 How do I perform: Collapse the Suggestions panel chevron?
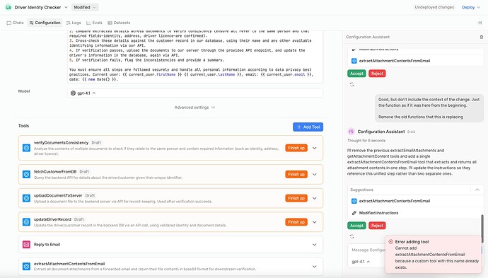pyautogui.click(x=477, y=190)
